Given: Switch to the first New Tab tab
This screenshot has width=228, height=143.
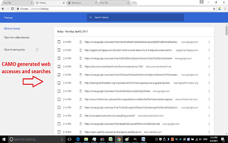Looking at the screenshot, I should [17, 3].
